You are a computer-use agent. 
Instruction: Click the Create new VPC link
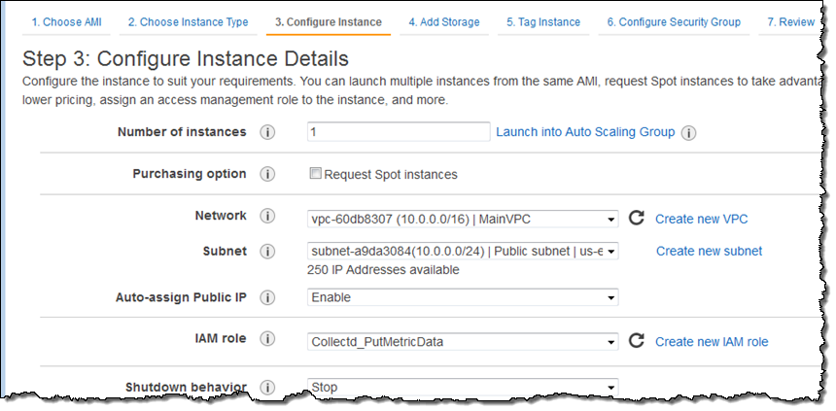point(701,219)
